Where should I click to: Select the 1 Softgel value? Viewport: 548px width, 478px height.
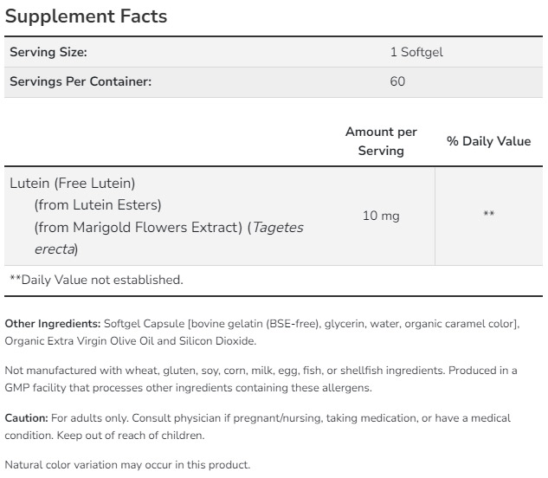click(x=416, y=52)
